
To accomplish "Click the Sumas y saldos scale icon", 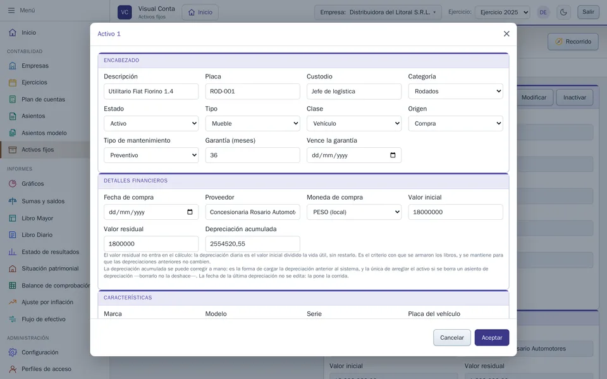I will pos(13,201).
